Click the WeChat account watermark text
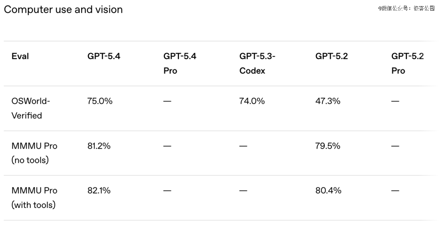The image size is (442, 225). click(406, 8)
